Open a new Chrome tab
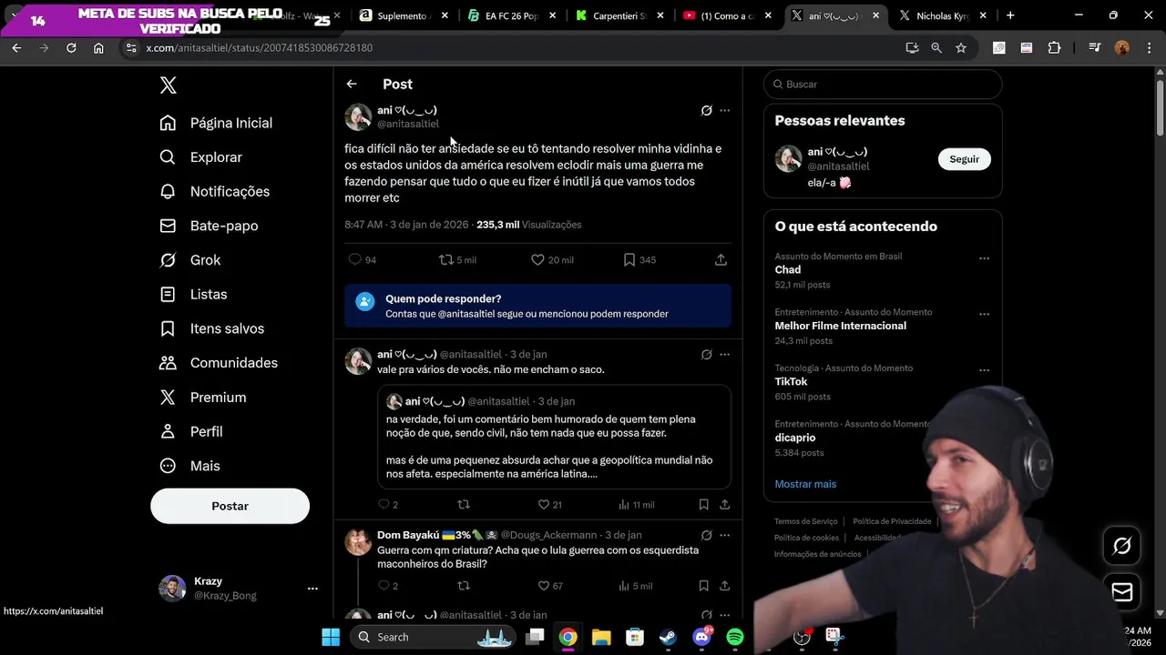 (1009, 15)
